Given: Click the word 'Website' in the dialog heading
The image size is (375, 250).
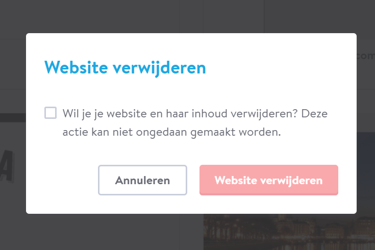Looking at the screenshot, I should click(76, 67).
